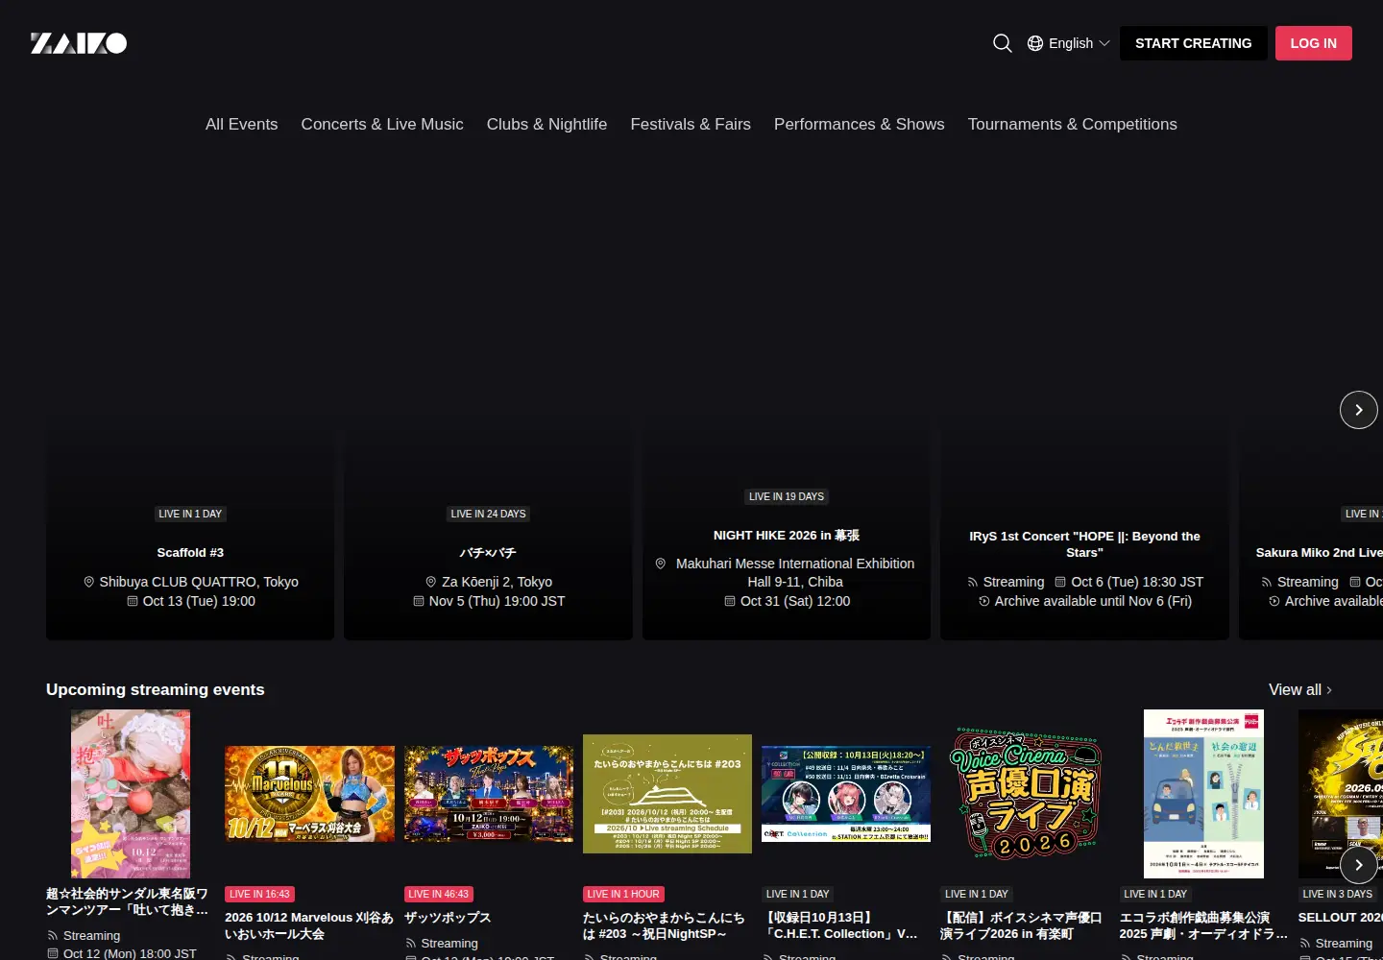Open IRyS 1st Concert HOPE event

[x=1084, y=544]
